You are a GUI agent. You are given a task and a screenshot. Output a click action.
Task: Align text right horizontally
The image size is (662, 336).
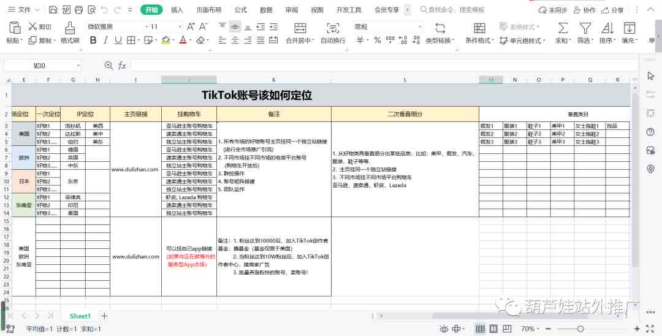(248, 40)
